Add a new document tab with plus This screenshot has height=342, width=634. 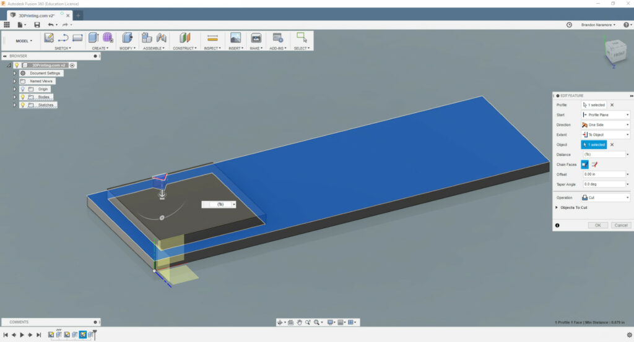pos(78,15)
